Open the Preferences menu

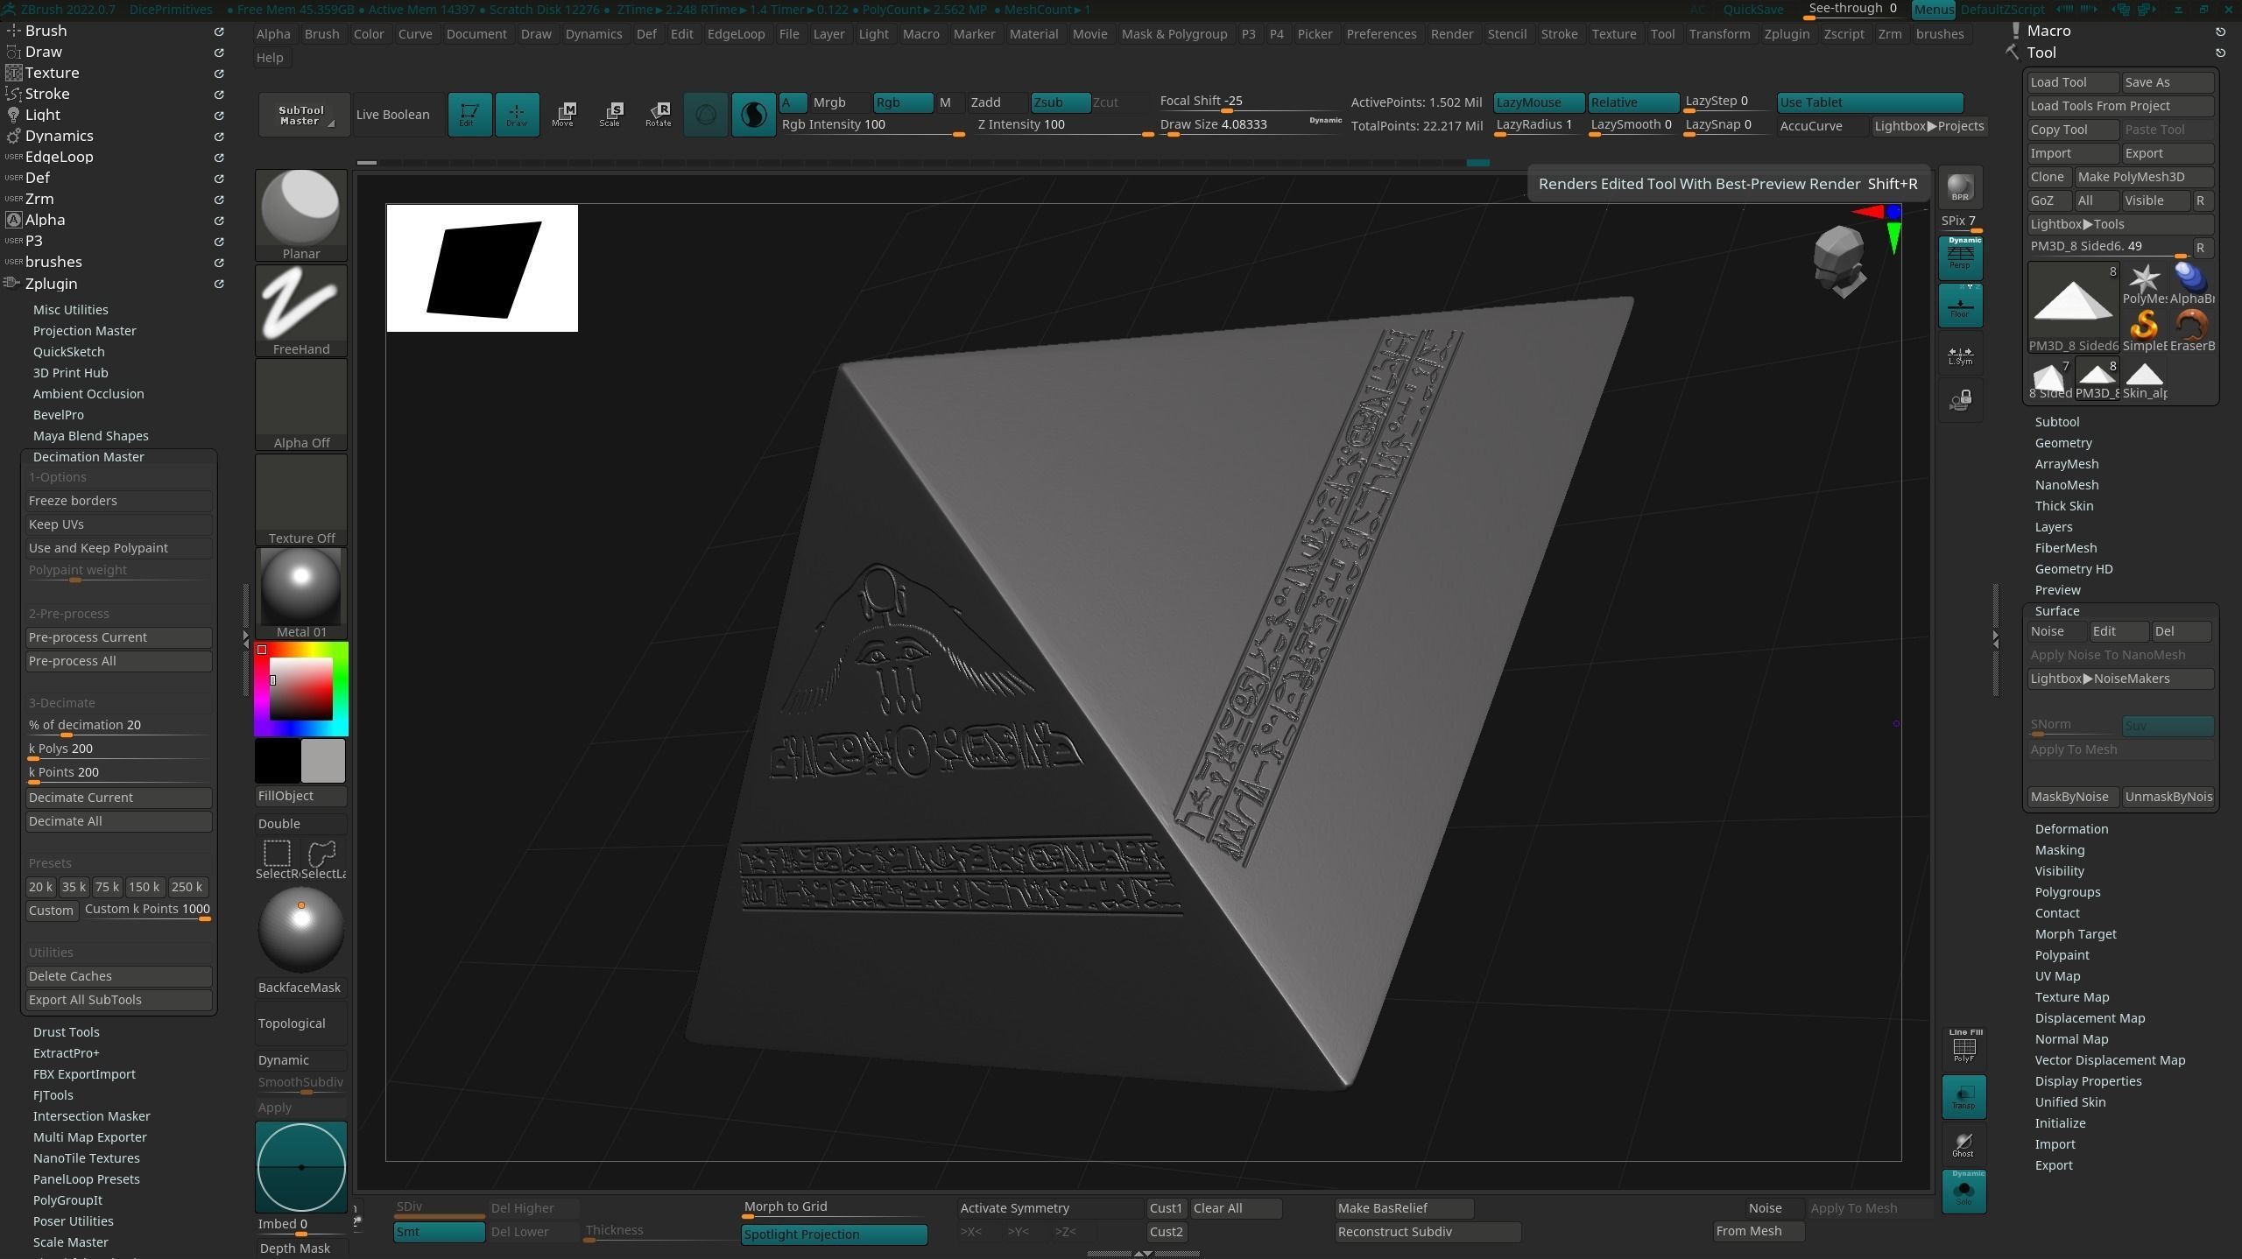tap(1380, 34)
